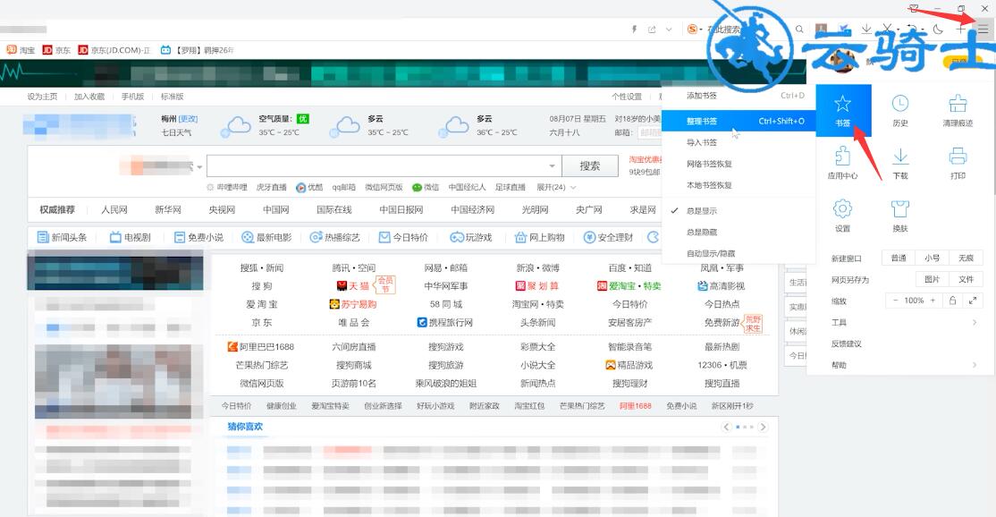Click 更改 city link next to 梅州
996x517 pixels.
point(188,119)
